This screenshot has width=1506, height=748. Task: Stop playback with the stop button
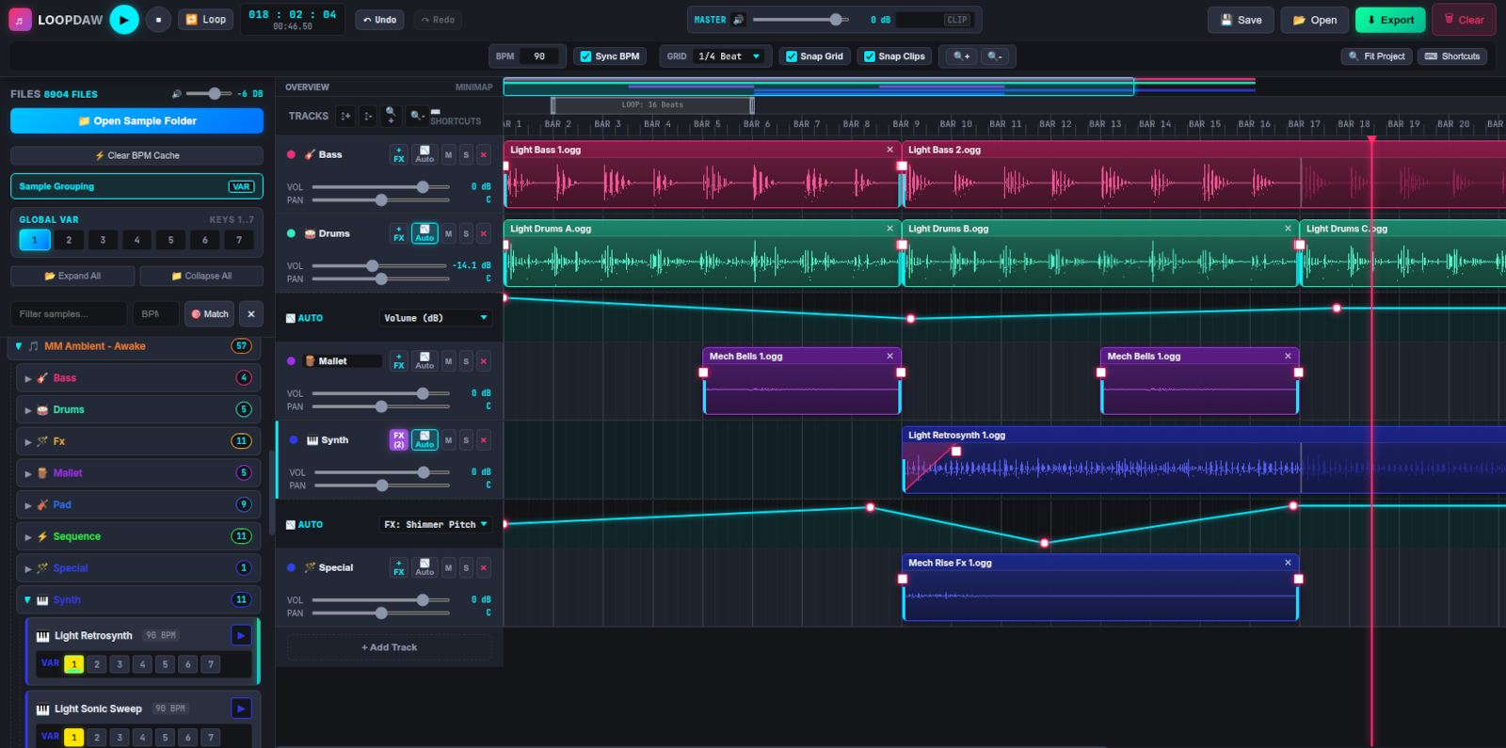tap(158, 20)
